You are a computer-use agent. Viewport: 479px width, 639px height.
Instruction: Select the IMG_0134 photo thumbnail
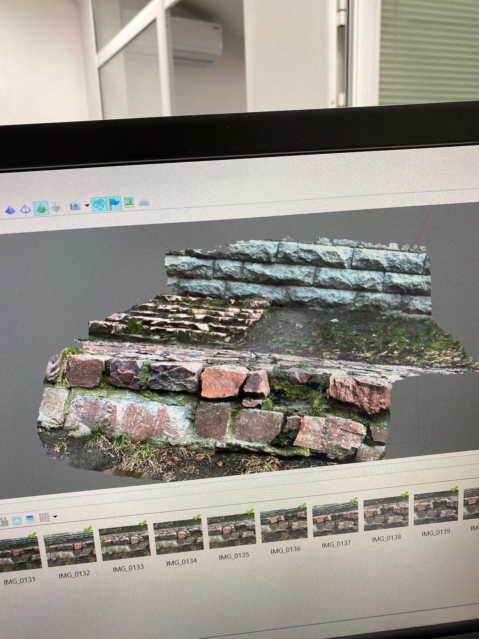pyautogui.click(x=178, y=537)
